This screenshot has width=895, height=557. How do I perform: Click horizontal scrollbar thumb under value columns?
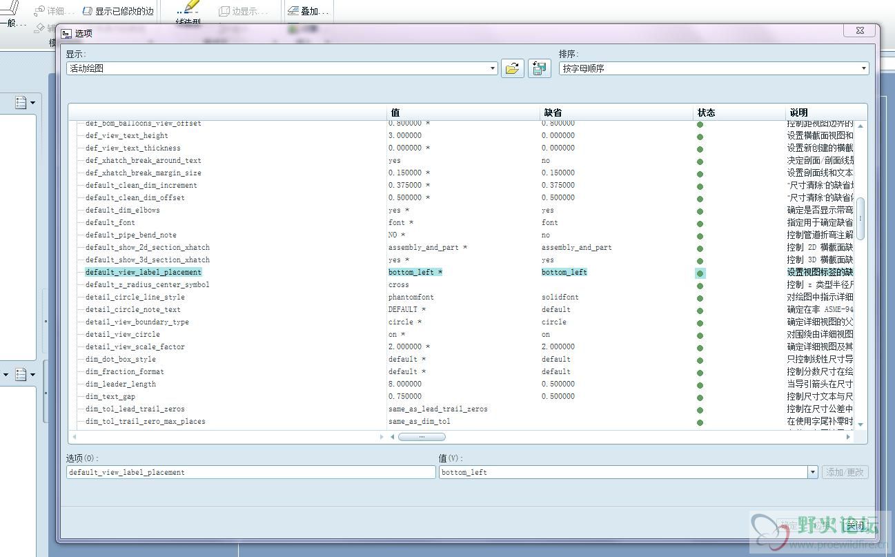coord(422,437)
